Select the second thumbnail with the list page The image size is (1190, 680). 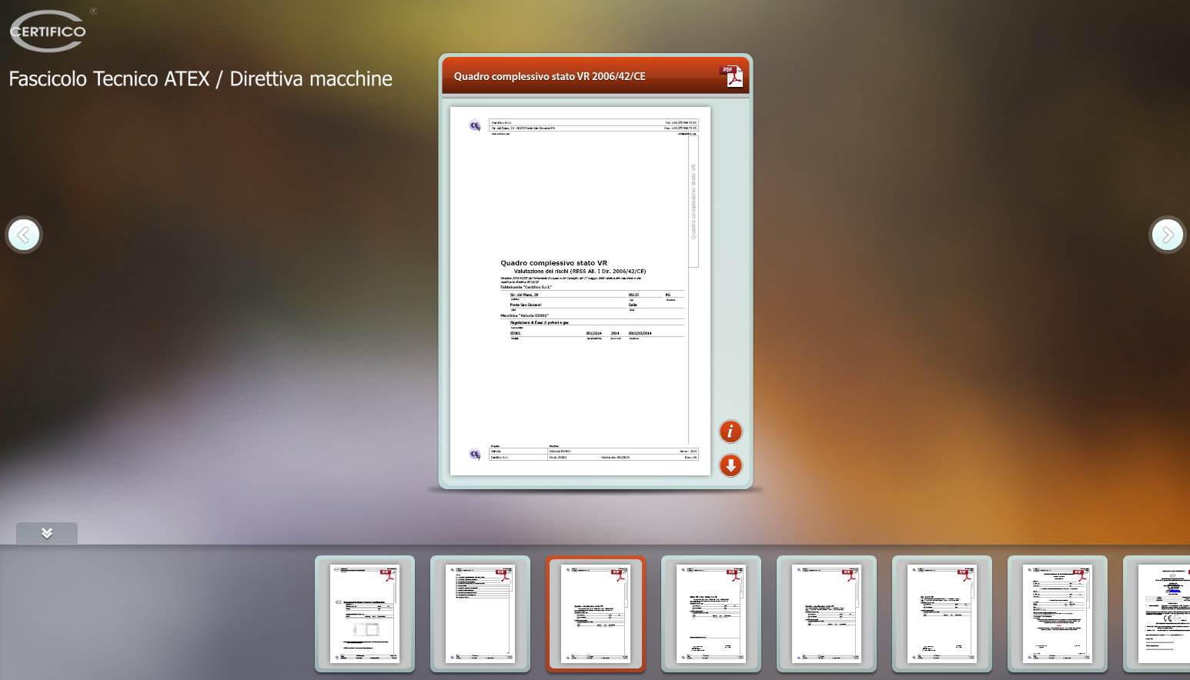point(480,614)
